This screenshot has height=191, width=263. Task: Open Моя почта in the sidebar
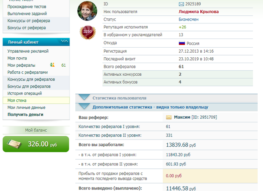point(17,58)
